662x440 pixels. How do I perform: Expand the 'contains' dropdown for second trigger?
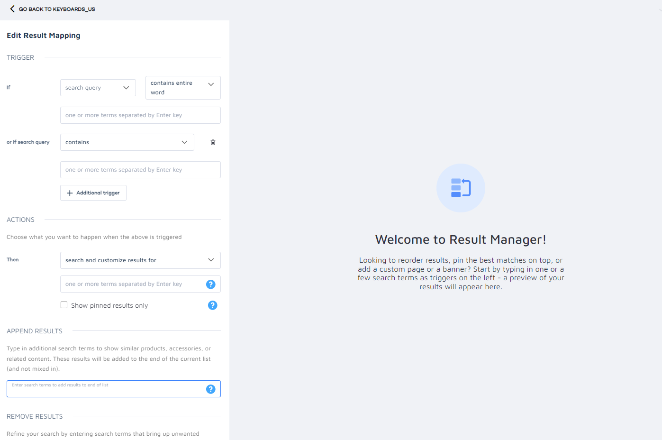(x=127, y=142)
